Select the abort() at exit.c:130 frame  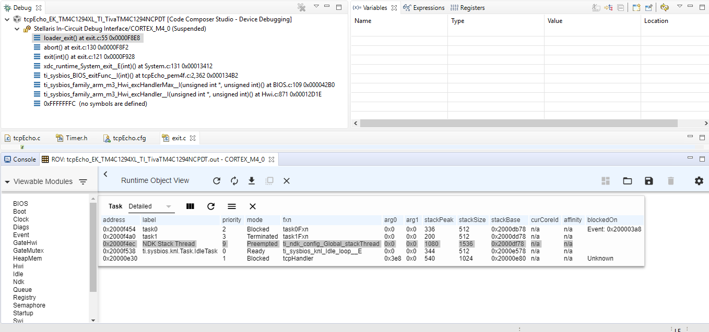[81, 47]
